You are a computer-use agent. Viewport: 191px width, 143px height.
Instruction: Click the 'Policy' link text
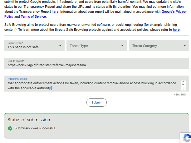click(9, 16)
